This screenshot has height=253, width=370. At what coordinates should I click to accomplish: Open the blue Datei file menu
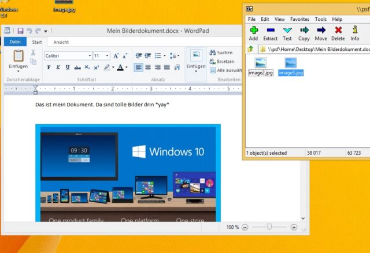(x=16, y=42)
